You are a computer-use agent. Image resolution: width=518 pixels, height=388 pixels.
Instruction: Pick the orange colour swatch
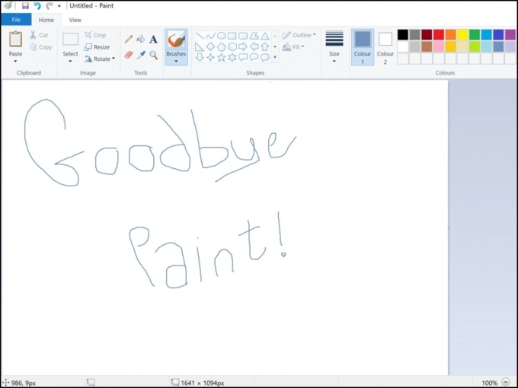(450, 35)
